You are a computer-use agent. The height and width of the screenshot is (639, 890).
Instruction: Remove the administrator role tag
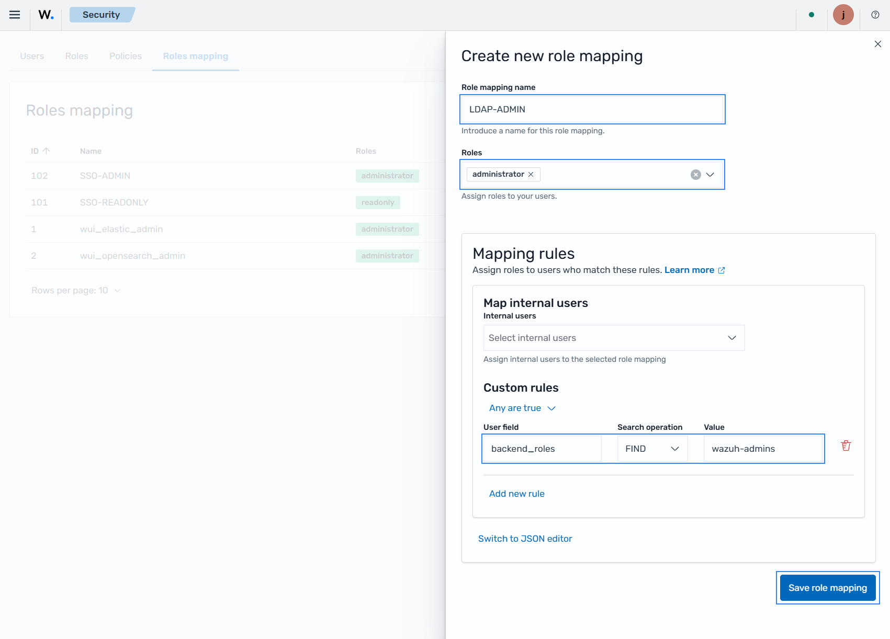(531, 174)
